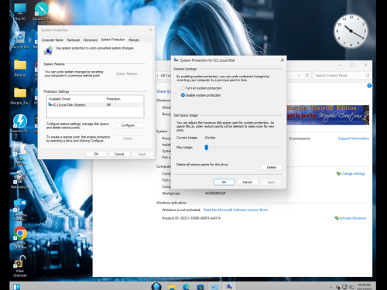Screen dimensions: 387x290
Task: Click the Start button on taskbar
Action: click(16, 287)
